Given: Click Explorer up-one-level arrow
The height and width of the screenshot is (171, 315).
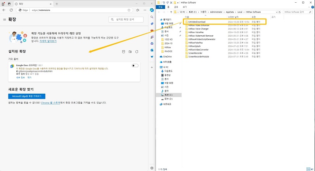Looking at the screenshot, I should click(171, 12).
